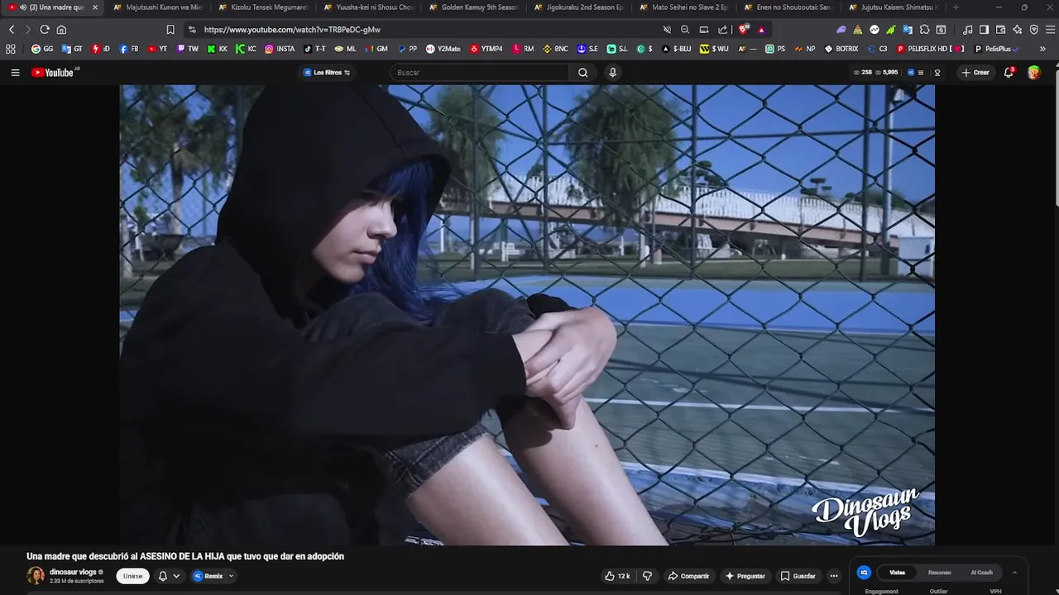Open the music note media control icon
This screenshot has width=1059, height=595.
968,30
